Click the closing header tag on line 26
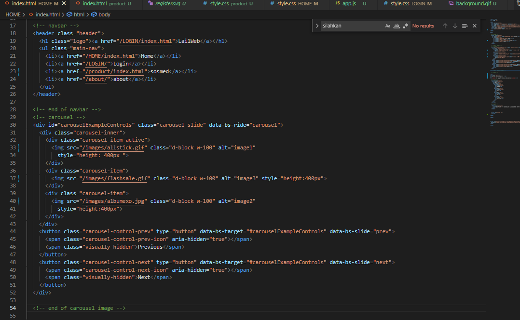Viewport: 520px width, 320px height. coord(47,94)
